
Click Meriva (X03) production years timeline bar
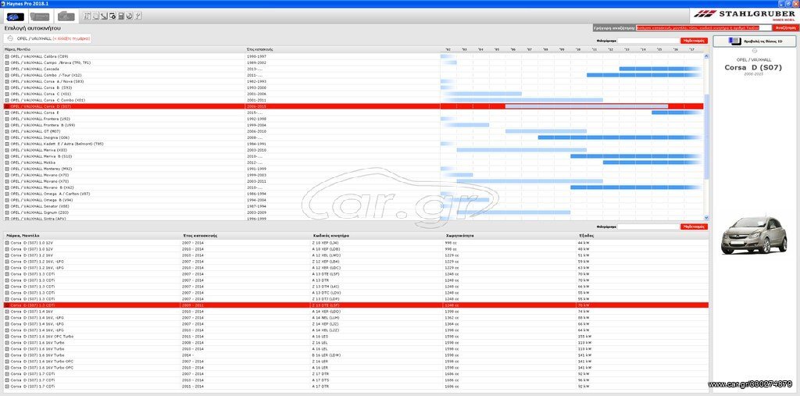coord(521,150)
